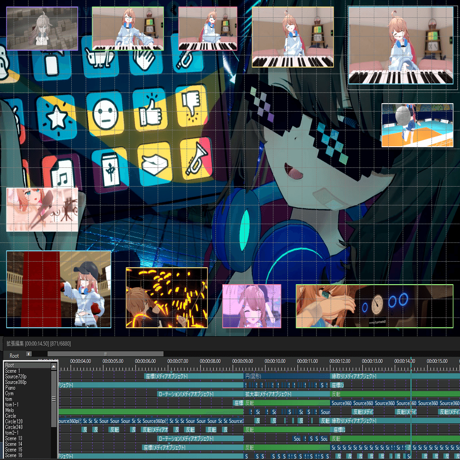This screenshot has height=460, width=460.
Task: Click the 拡張編集 [00:00:14.50] title text
Action: tap(38, 344)
